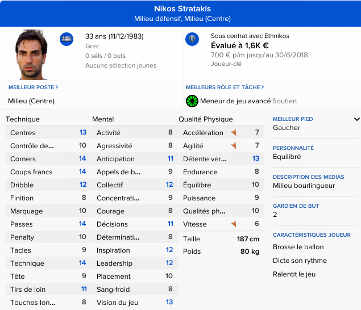Image resolution: width=361 pixels, height=310 pixels.
Task: Select the Qualité Physique heading
Action: click(x=205, y=119)
